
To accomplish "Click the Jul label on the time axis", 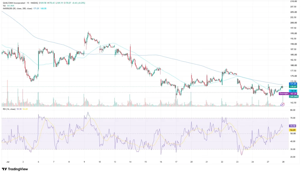I will pyautogui.click(x=8, y=162).
